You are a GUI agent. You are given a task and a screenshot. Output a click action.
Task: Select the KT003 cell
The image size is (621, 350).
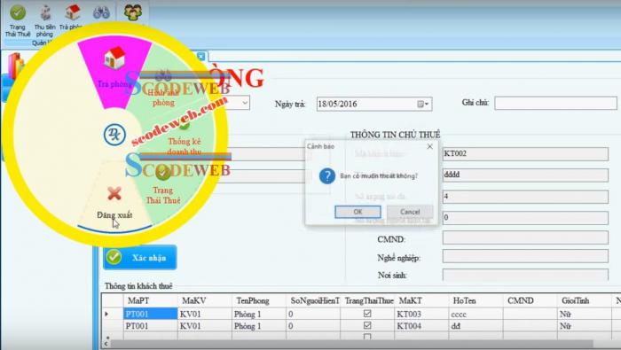[x=421, y=314]
